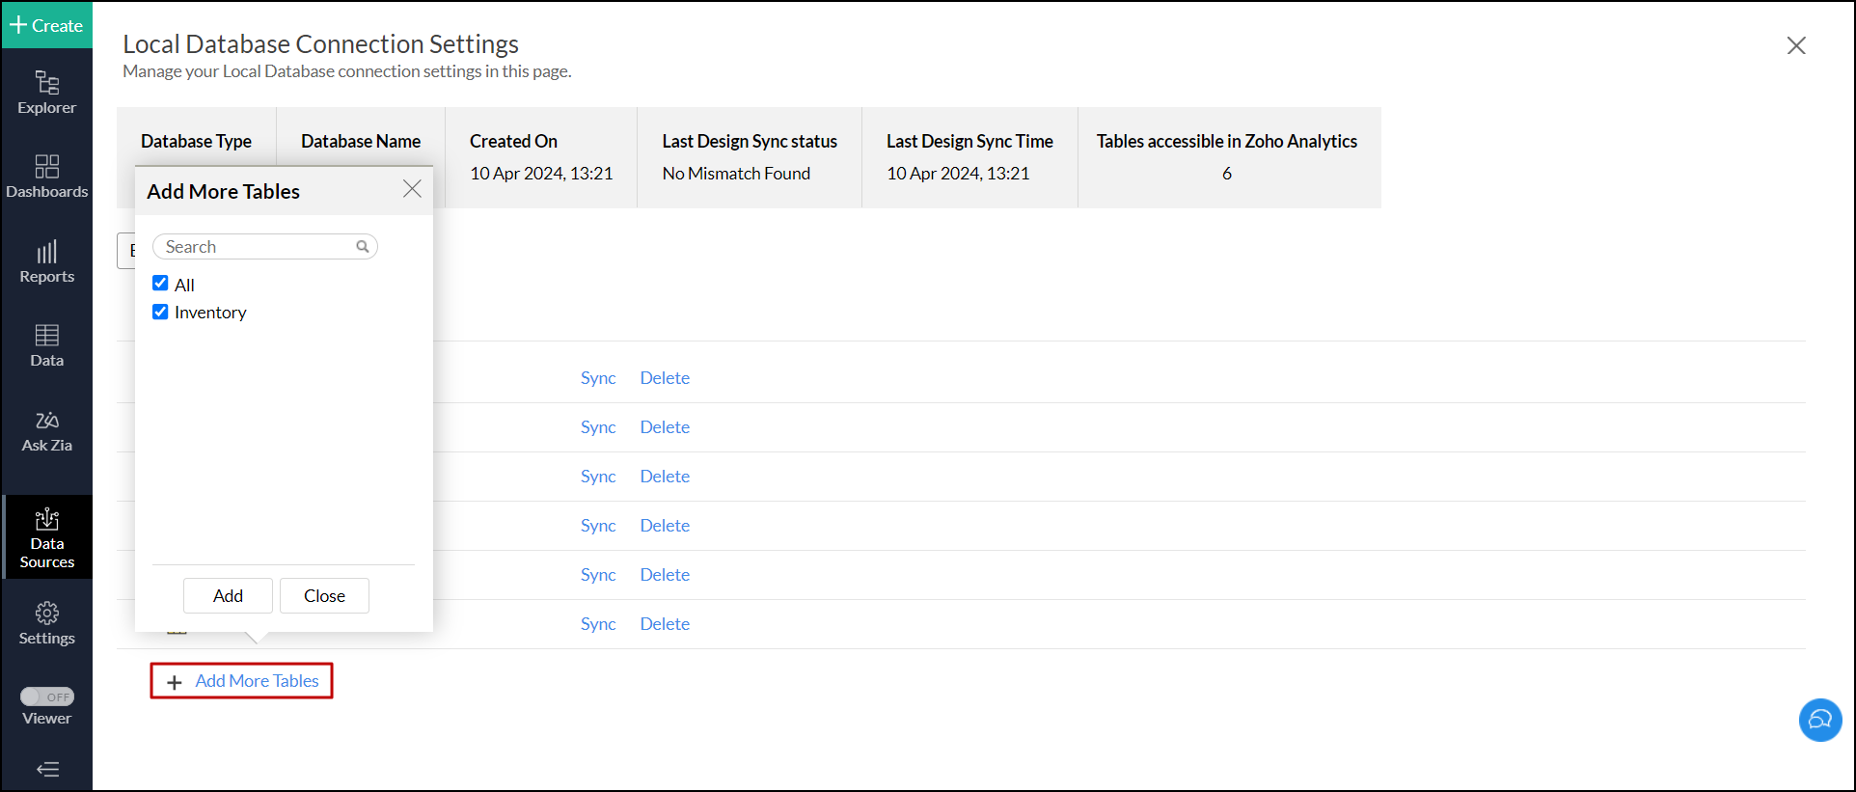Click the Create button
This screenshot has height=792, width=1856.
pos(46,25)
